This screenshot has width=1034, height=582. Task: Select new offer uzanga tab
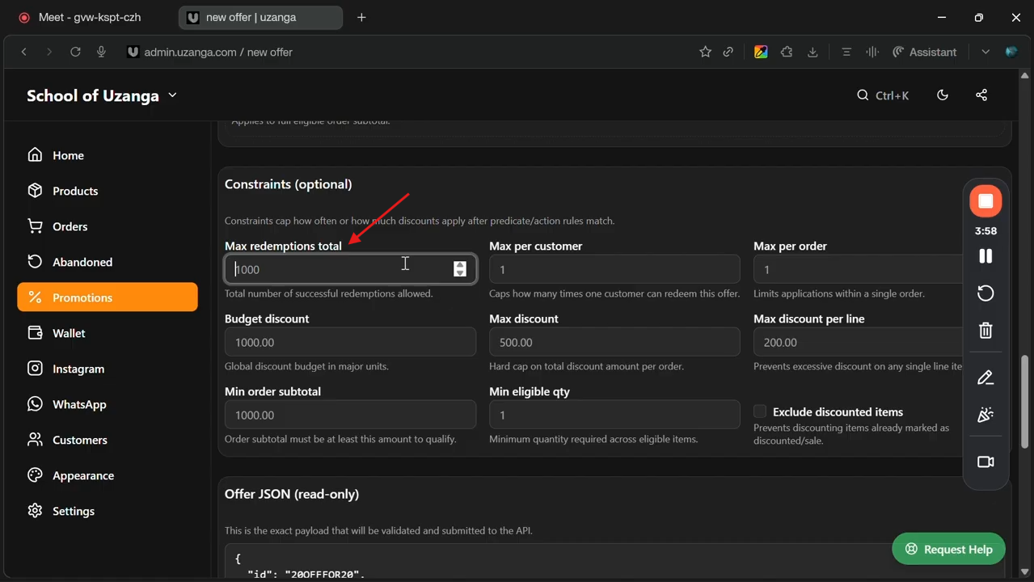point(260,17)
